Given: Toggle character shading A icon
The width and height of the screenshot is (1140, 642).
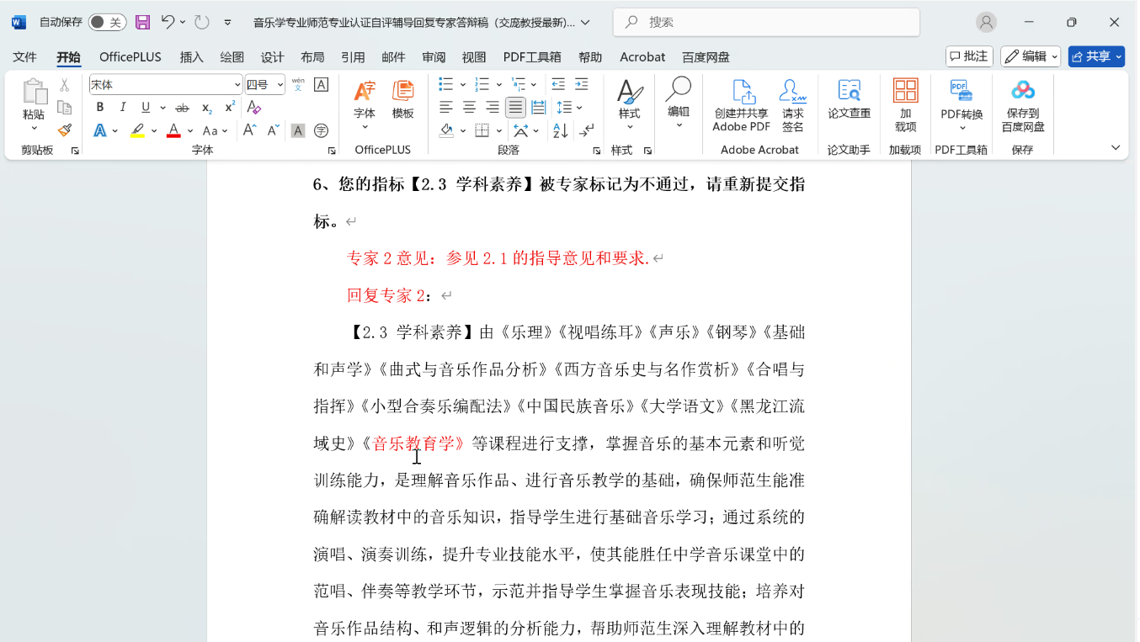Looking at the screenshot, I should click(x=298, y=130).
